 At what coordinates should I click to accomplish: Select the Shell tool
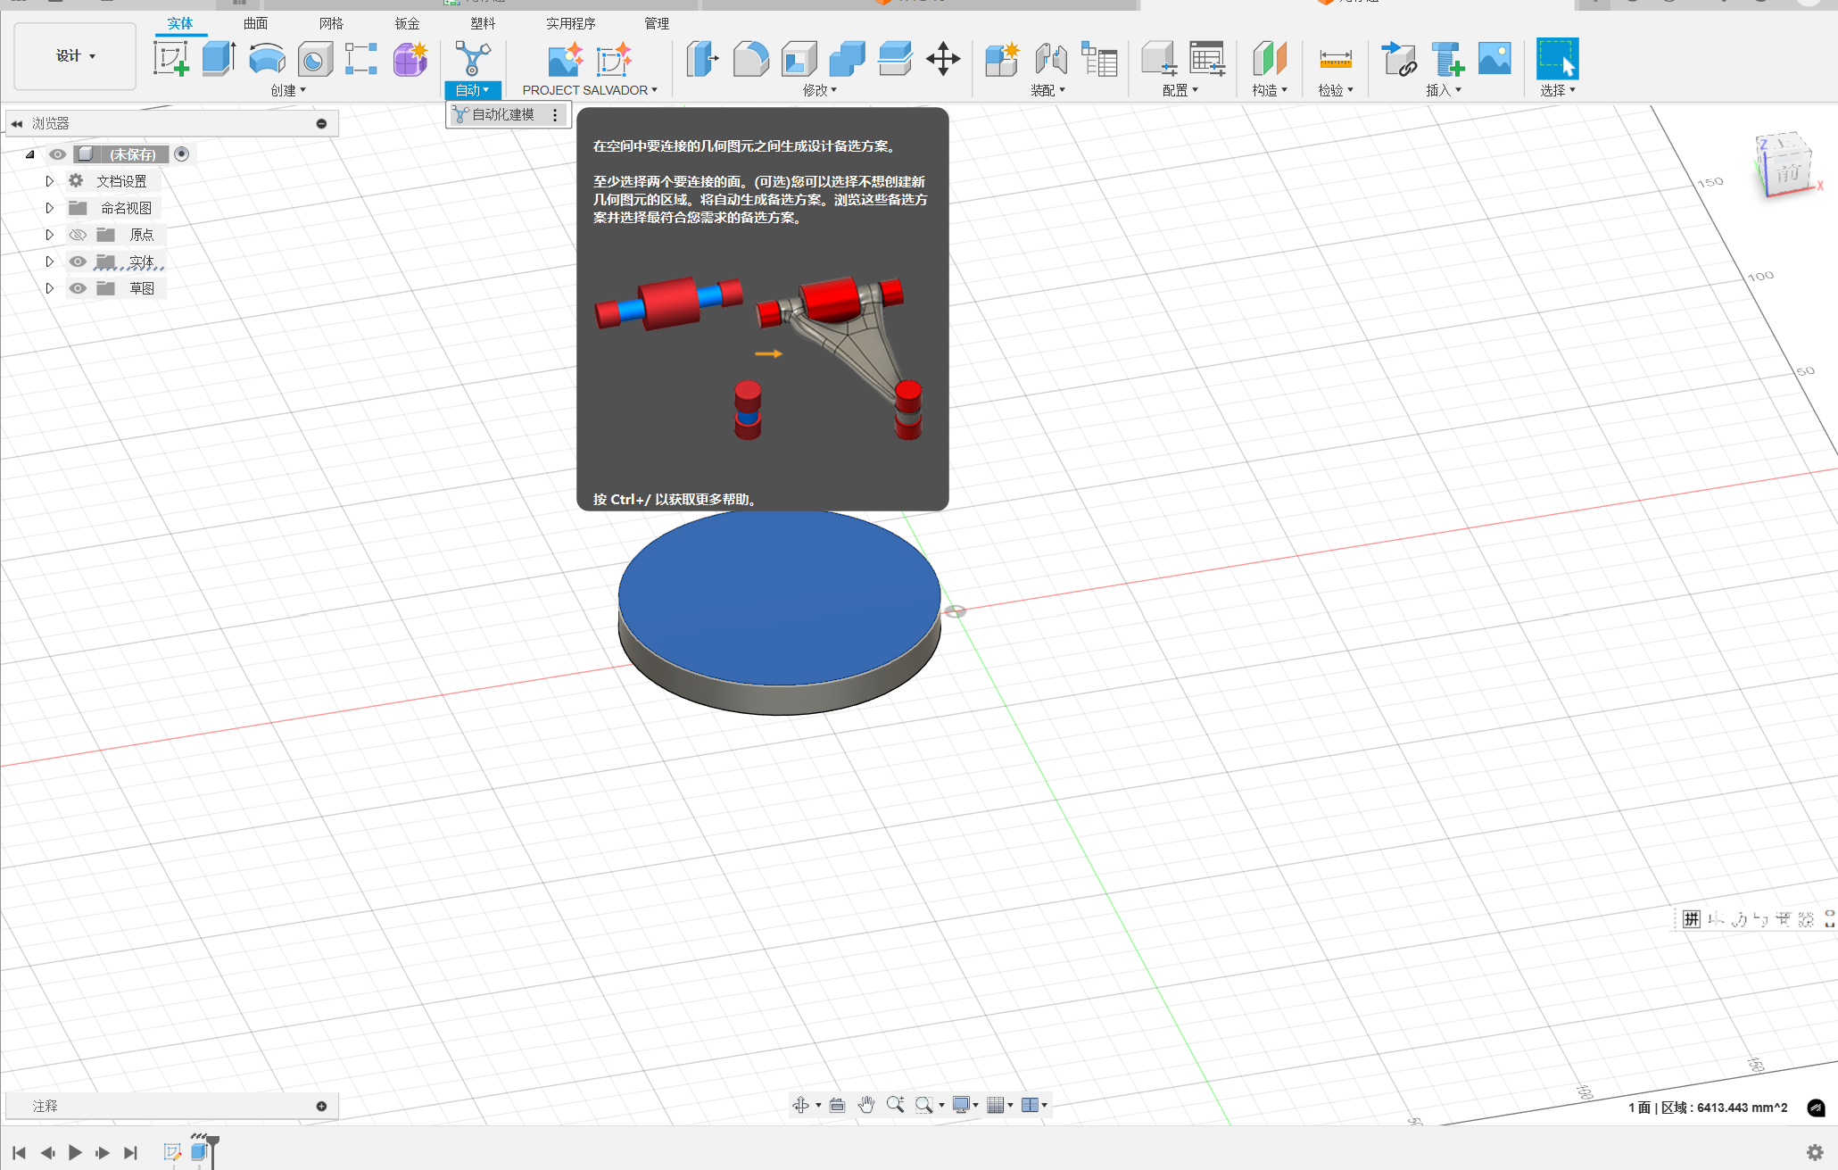[799, 59]
